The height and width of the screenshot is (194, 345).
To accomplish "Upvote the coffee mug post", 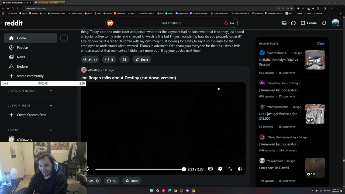I will coord(85,60).
